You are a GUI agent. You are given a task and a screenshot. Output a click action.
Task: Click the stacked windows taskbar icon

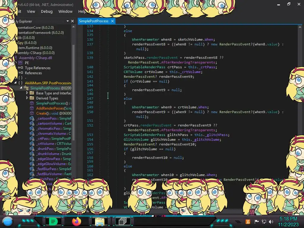[x=123, y=221]
